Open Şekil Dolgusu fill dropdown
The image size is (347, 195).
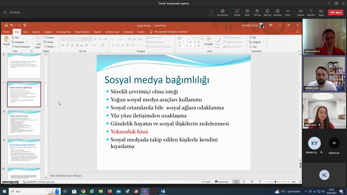coord(233,38)
